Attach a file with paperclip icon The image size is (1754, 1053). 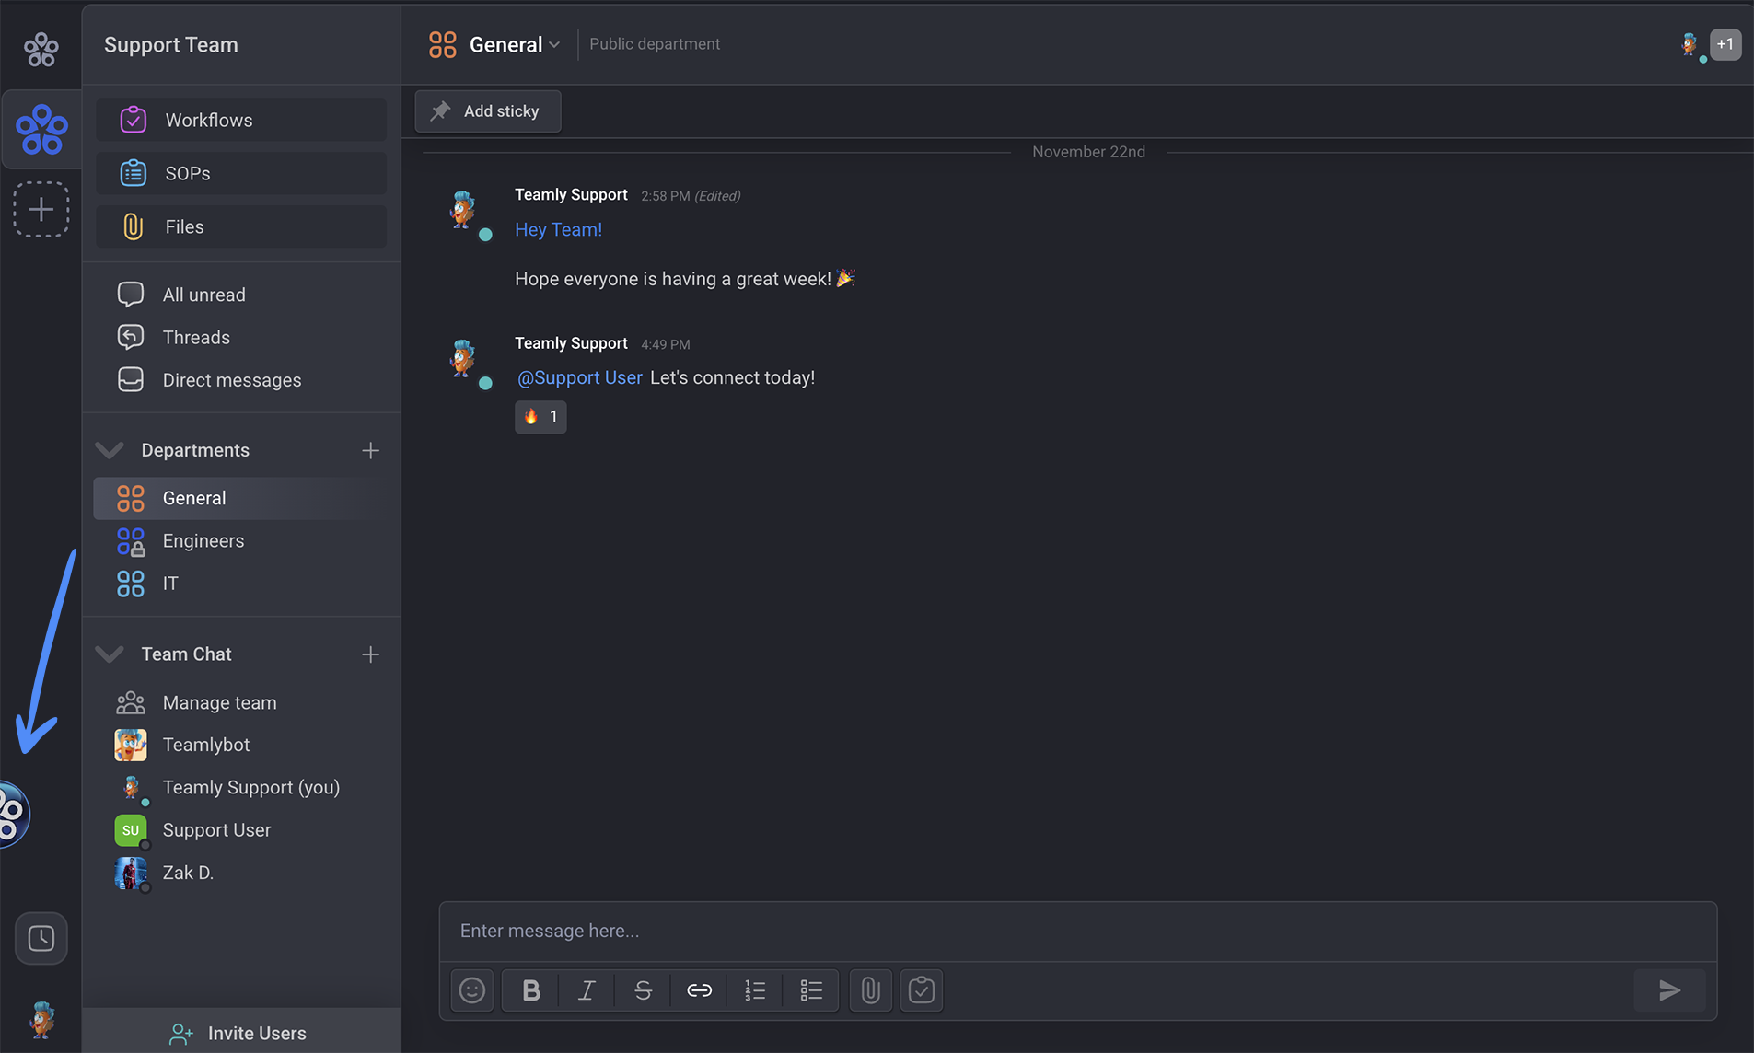click(x=870, y=990)
